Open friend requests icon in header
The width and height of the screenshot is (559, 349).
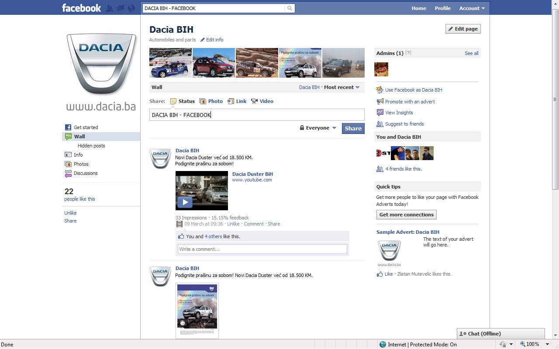coord(110,8)
